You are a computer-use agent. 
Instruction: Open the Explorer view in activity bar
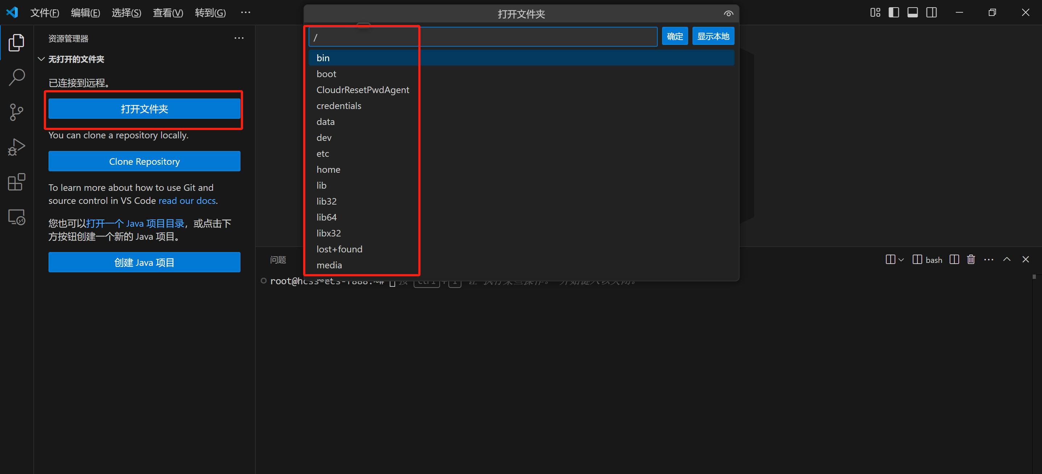pos(16,42)
